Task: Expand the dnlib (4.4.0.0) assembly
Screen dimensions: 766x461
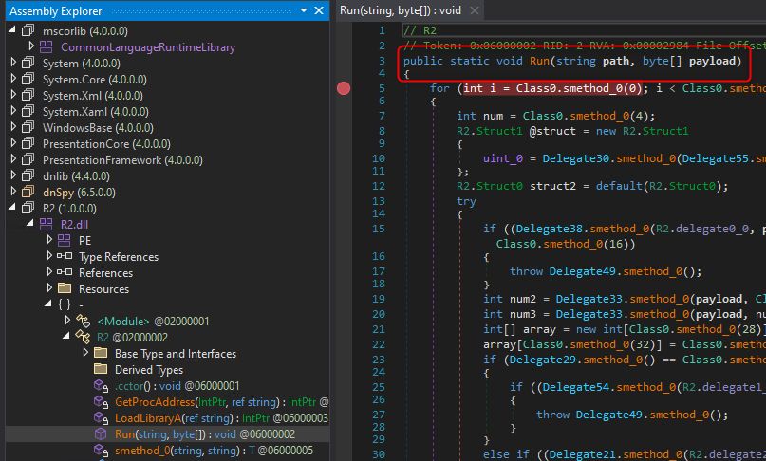Action: (13, 175)
